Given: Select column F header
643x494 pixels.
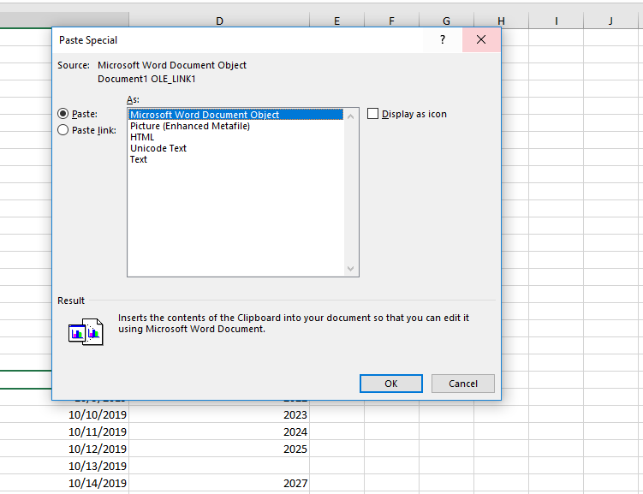Looking at the screenshot, I should point(391,21).
